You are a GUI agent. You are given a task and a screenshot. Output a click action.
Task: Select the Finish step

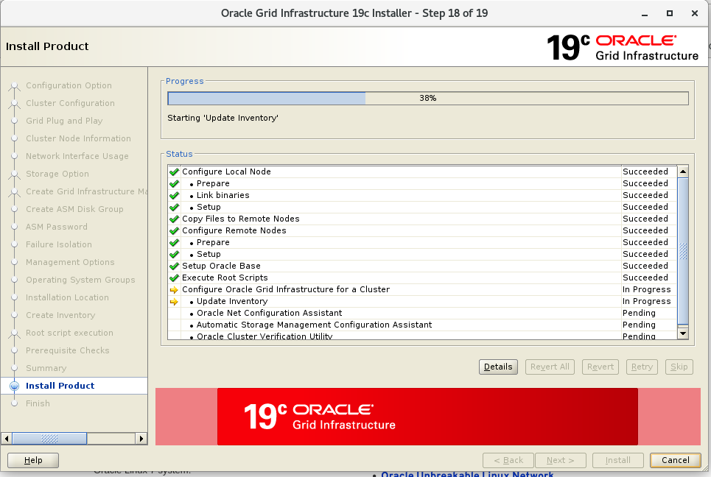(x=38, y=403)
